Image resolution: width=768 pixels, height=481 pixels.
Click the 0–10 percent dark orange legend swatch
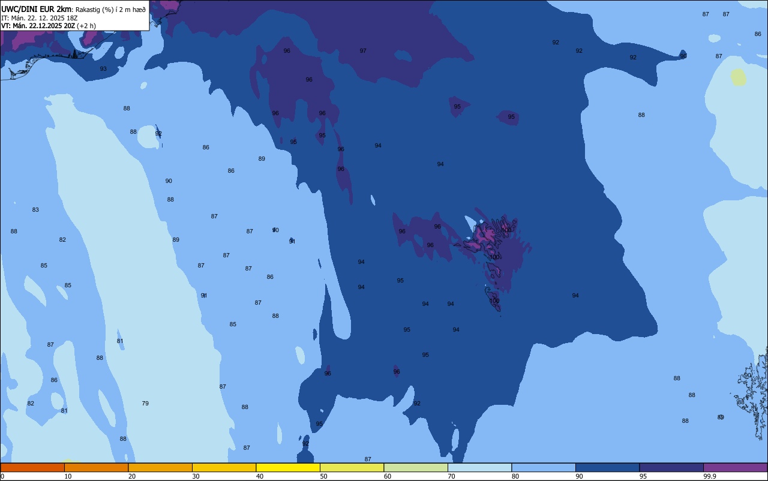(x=32, y=467)
